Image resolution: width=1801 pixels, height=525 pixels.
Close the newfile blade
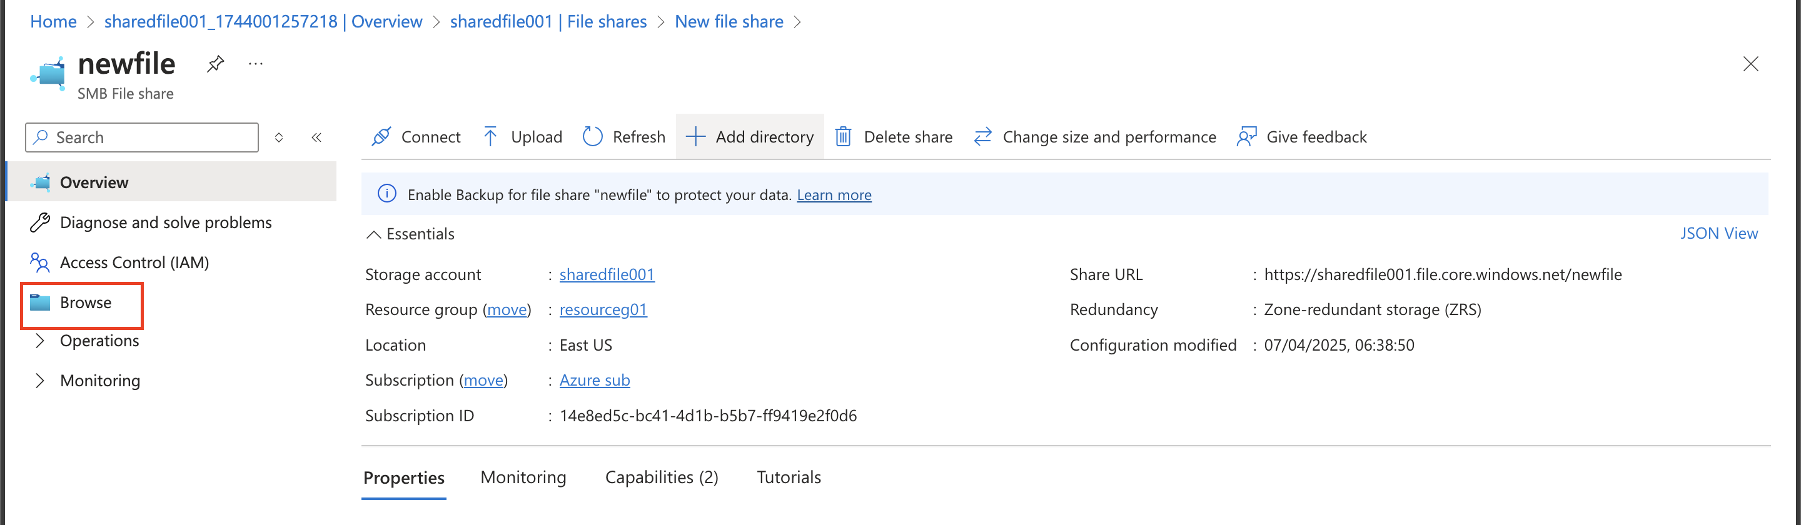1751,64
